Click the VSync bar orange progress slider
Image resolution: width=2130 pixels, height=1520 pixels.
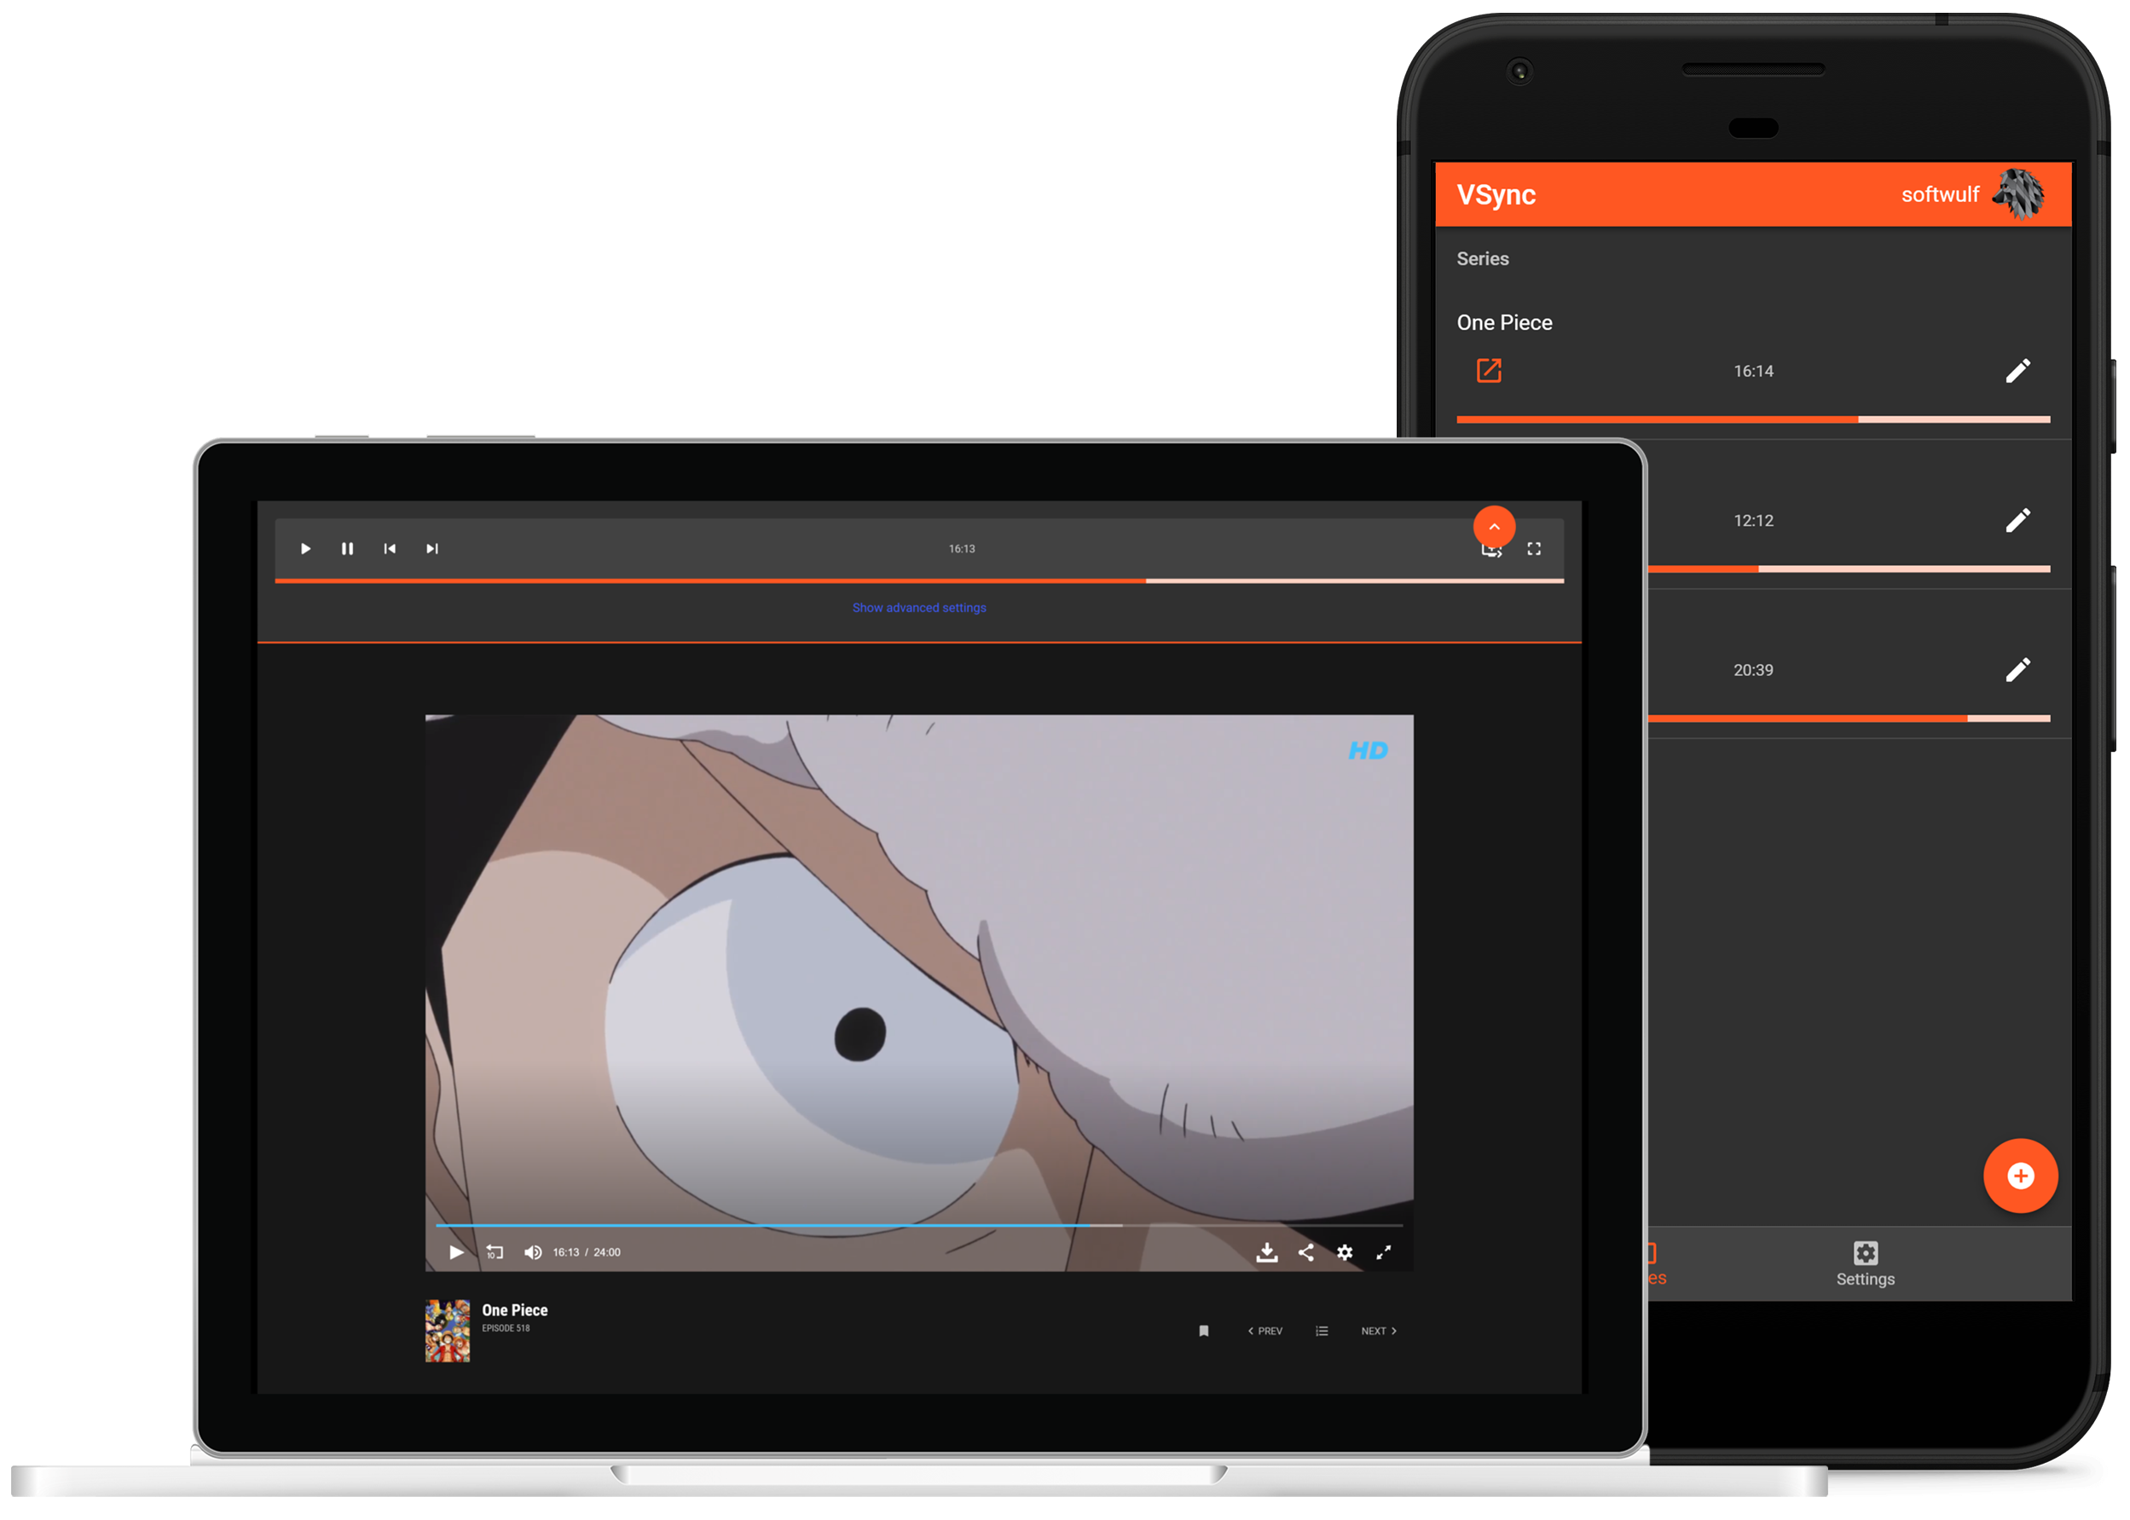pos(918,581)
